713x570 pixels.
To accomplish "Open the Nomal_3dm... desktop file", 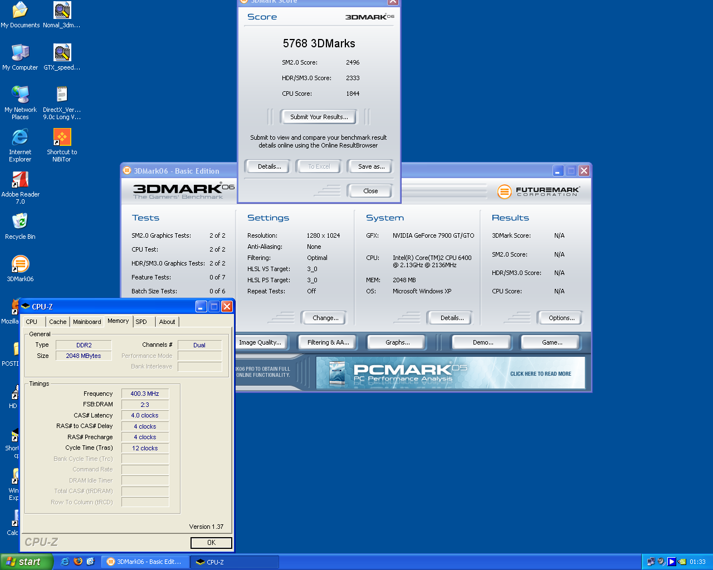I will pyautogui.click(x=62, y=15).
